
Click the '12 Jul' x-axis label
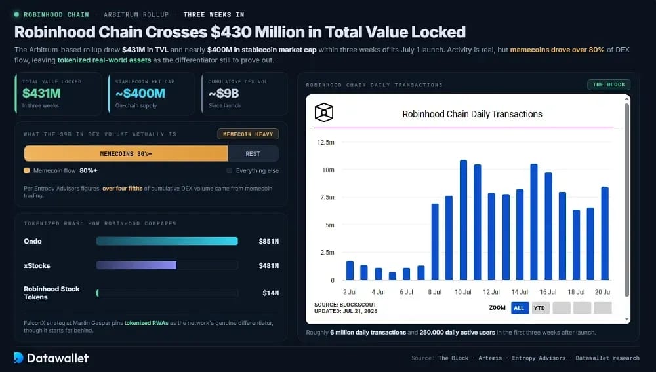coord(491,292)
